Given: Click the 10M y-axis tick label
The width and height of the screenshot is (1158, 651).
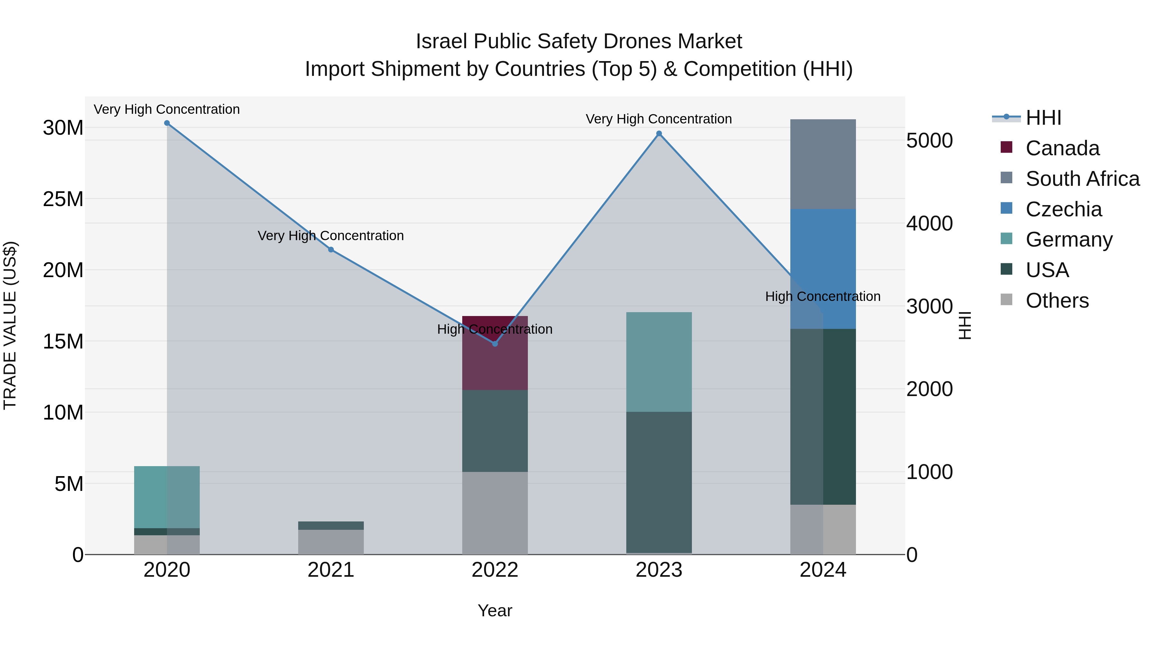Looking at the screenshot, I should tap(63, 412).
